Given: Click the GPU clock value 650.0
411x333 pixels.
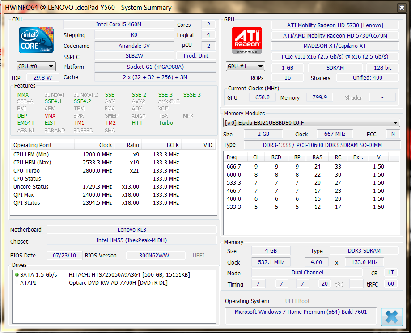Looking at the screenshot, I should click(263, 97).
